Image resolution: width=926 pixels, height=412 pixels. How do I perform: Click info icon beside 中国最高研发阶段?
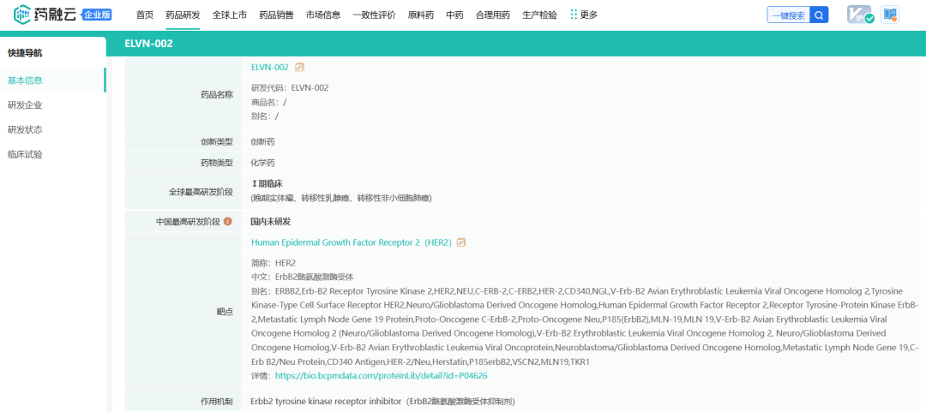coord(228,222)
